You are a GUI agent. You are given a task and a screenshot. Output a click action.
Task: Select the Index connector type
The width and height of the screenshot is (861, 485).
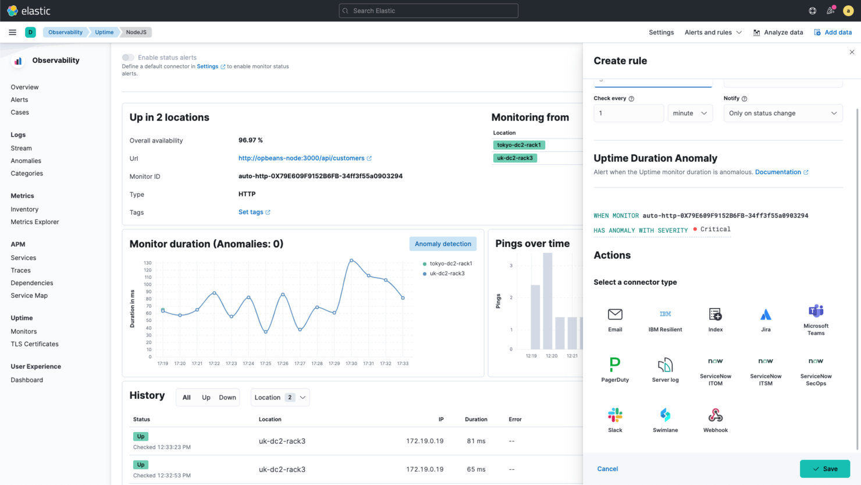coord(715,317)
